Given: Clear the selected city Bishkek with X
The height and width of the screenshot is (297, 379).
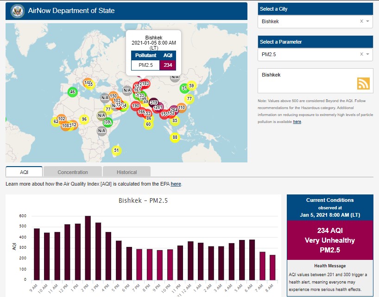Looking at the screenshot, I should coord(361,21).
